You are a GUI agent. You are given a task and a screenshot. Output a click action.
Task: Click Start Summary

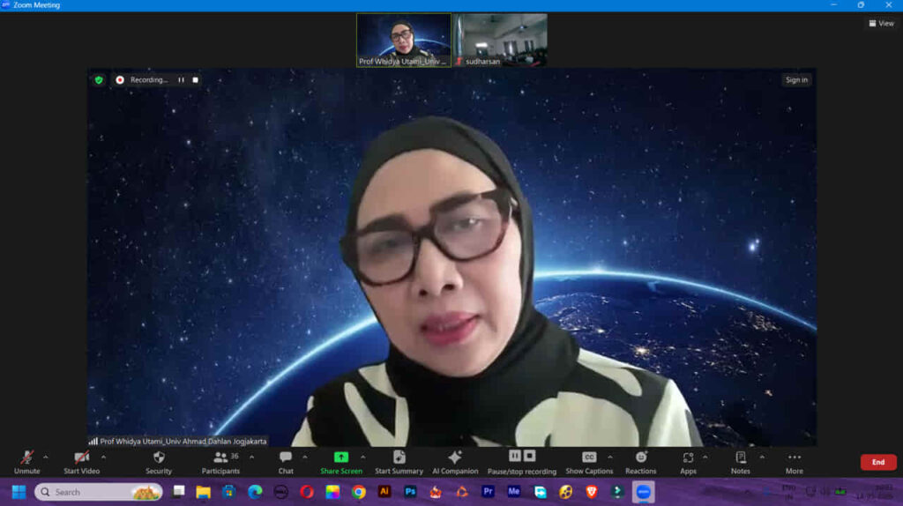[399, 462]
